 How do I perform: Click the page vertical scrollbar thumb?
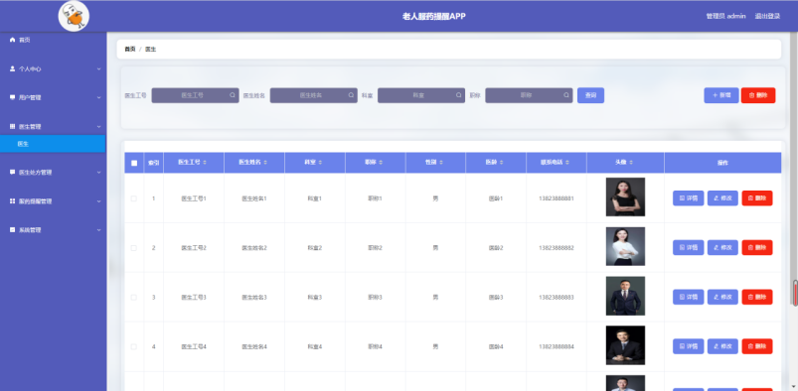(x=795, y=293)
